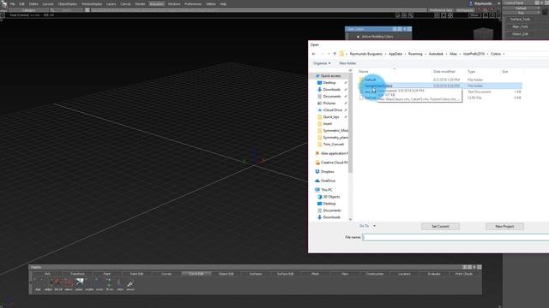Open the Surface_Tools shelf in Control Panel
Viewport: 549px width, 308px height.
click(x=521, y=19)
